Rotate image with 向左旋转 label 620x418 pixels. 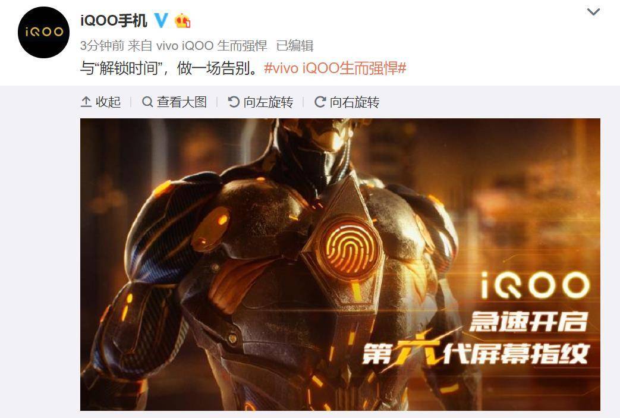[x=268, y=102]
